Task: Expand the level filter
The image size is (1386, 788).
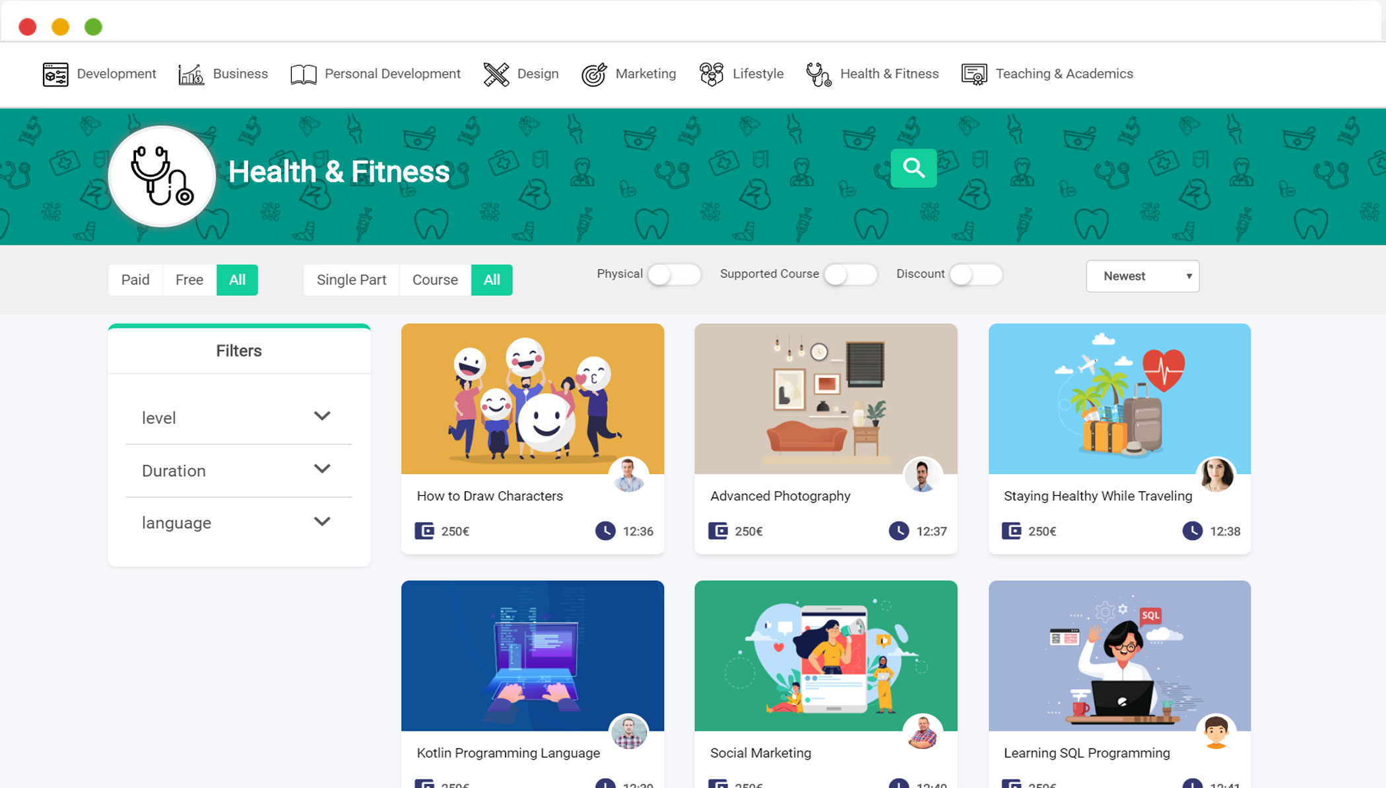Action: tap(238, 417)
